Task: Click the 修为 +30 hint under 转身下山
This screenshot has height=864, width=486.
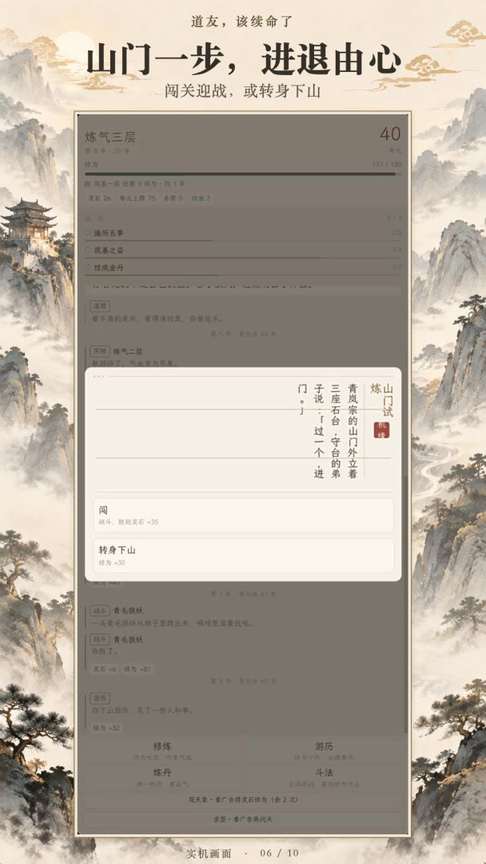Action: (x=112, y=562)
